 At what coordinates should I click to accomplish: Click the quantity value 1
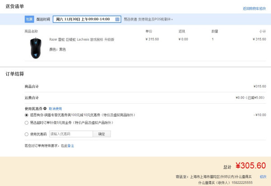[x=213, y=39]
